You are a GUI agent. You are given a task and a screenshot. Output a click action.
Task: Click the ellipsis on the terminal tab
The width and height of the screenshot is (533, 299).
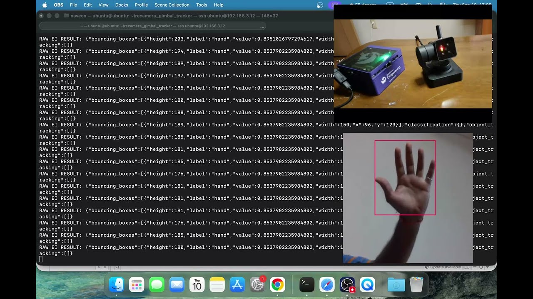tap(262, 27)
